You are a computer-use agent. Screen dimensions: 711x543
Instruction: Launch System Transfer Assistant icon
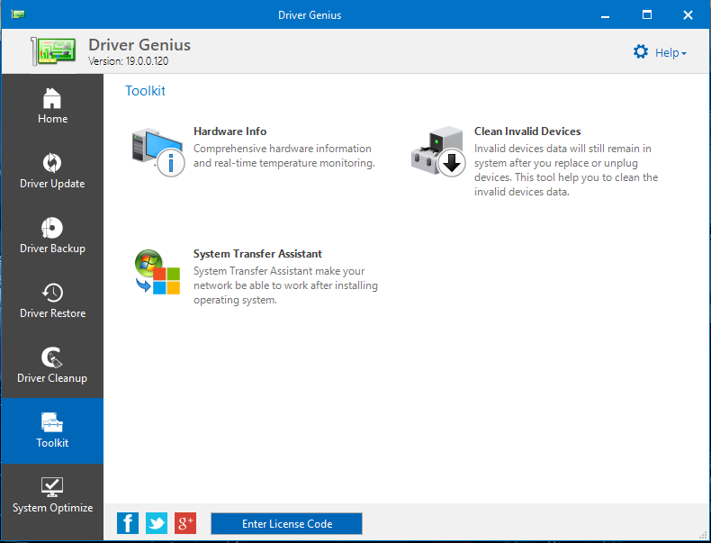(157, 272)
